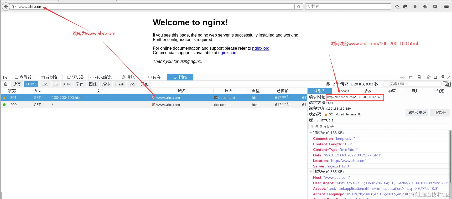Toggle the 字体 (Fonts) request filter
The height and width of the screenshot is (199, 452).
point(80,84)
